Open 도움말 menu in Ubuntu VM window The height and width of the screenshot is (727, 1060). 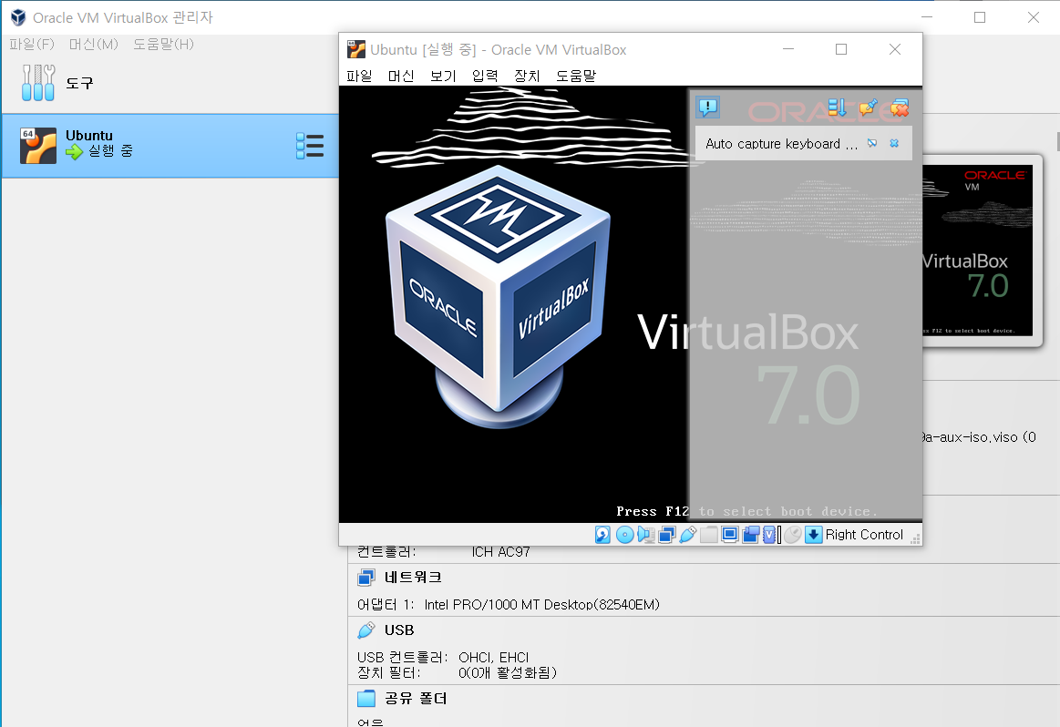(576, 76)
